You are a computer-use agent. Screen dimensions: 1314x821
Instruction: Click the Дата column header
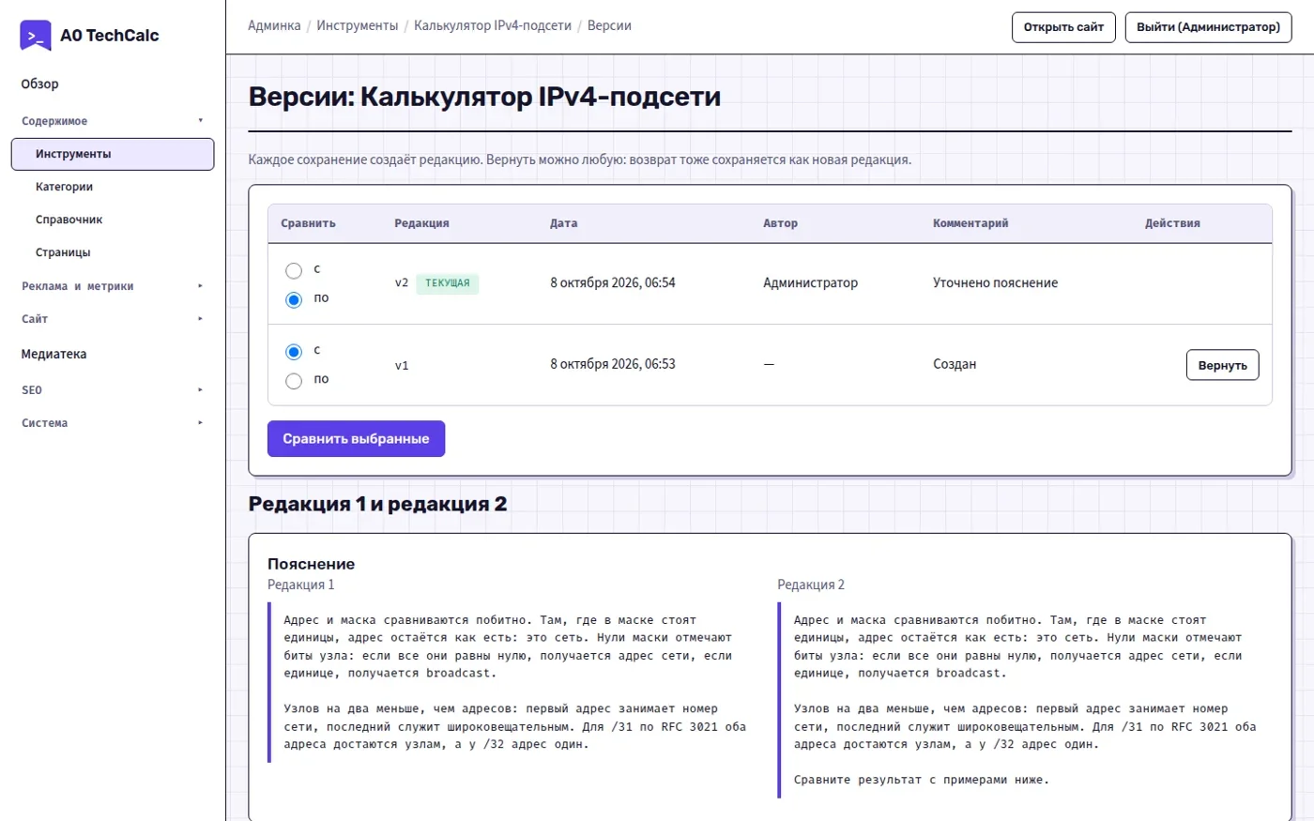tap(564, 223)
